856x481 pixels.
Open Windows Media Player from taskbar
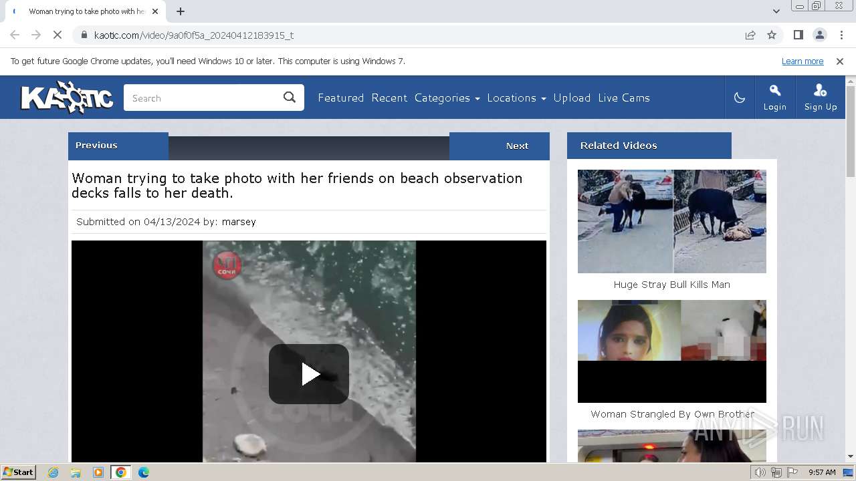click(98, 472)
